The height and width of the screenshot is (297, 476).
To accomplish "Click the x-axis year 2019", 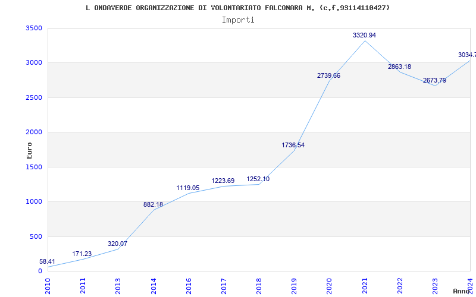I will [294, 286].
